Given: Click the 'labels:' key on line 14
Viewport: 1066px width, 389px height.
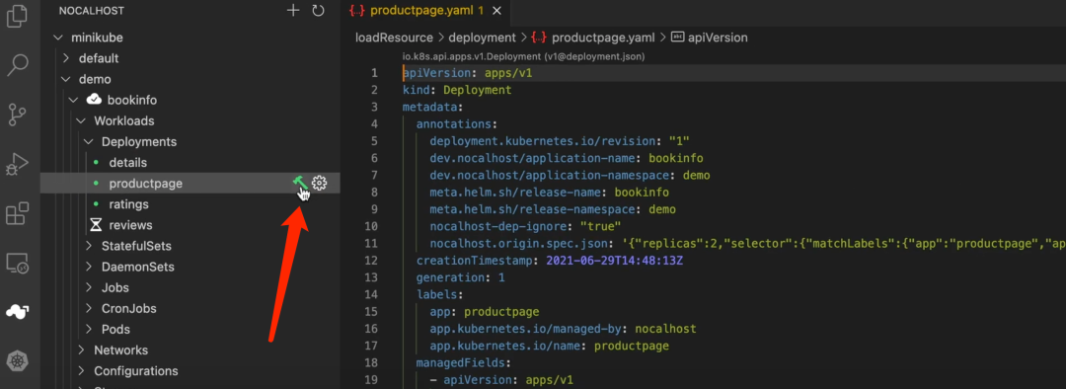Looking at the screenshot, I should pos(440,294).
